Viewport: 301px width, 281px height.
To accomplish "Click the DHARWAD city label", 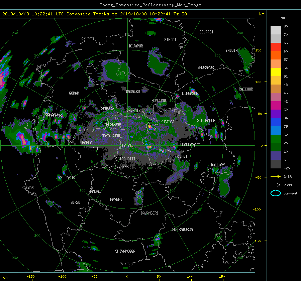I will [87, 143].
